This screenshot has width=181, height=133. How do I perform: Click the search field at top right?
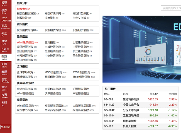171,8
